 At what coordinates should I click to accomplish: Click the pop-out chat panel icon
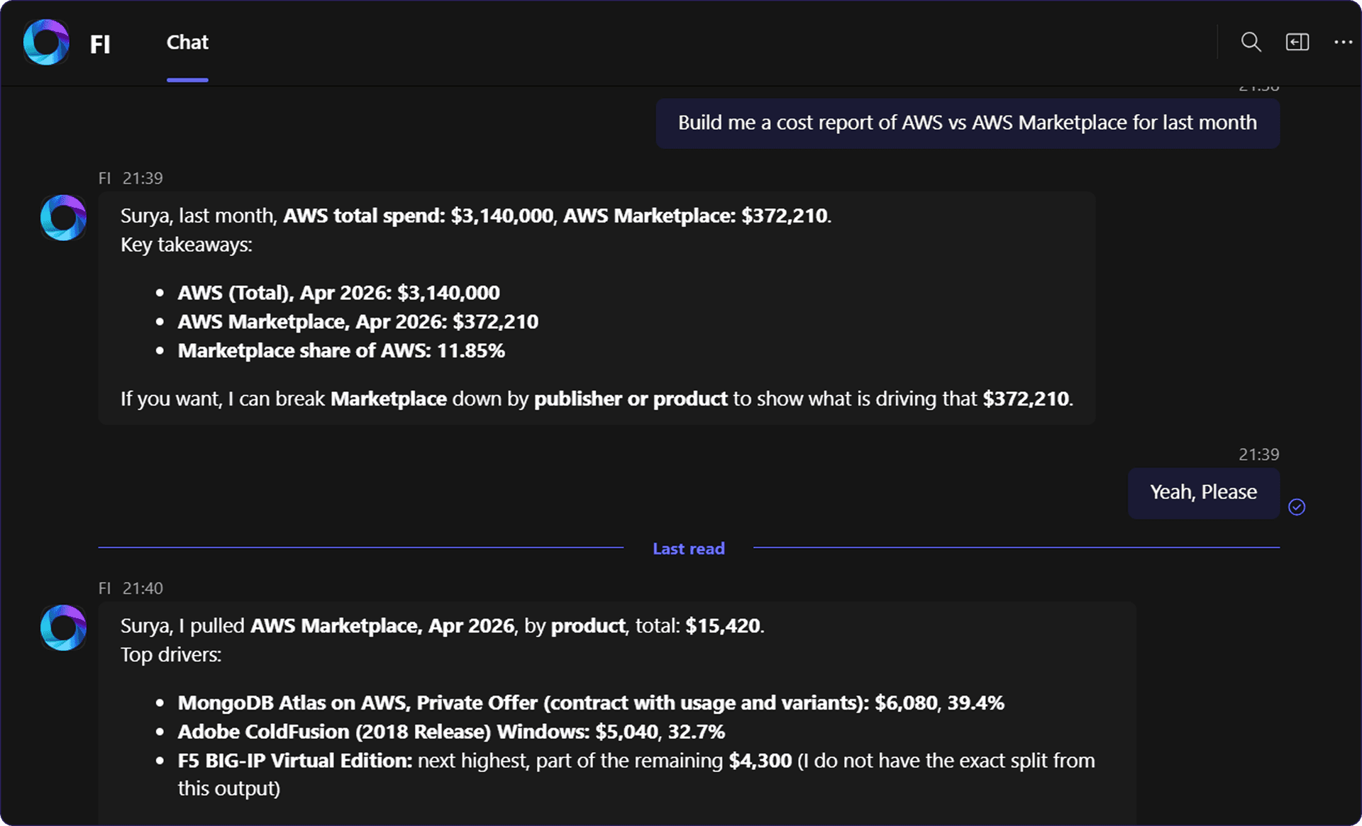[1297, 43]
